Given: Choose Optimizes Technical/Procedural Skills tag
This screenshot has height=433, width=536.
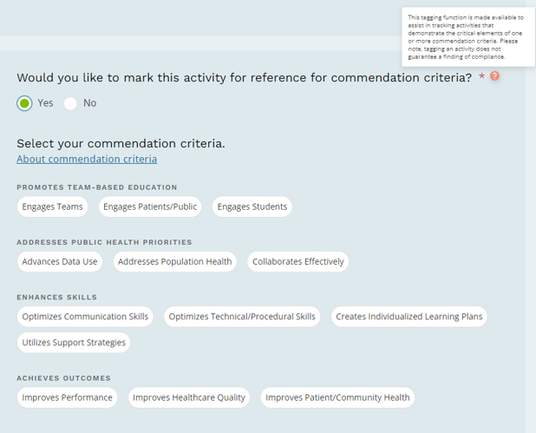Looking at the screenshot, I should (242, 317).
